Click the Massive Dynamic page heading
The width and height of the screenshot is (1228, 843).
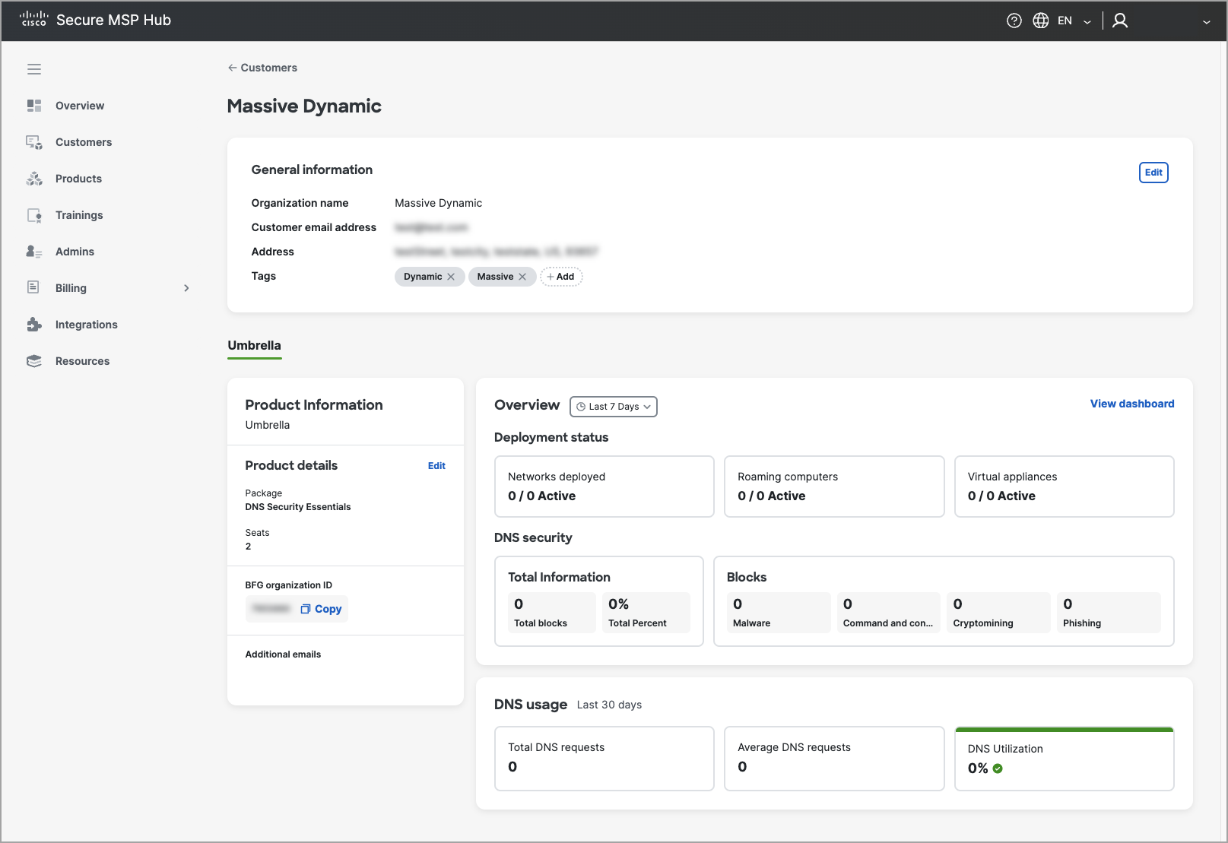[x=304, y=106]
